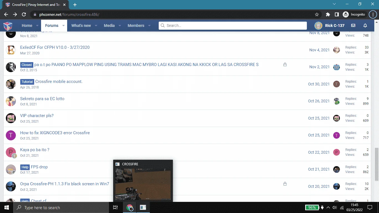Open thread Sekreto para sa EC lotto
Screen dimensions: 379x213
tap(42, 99)
